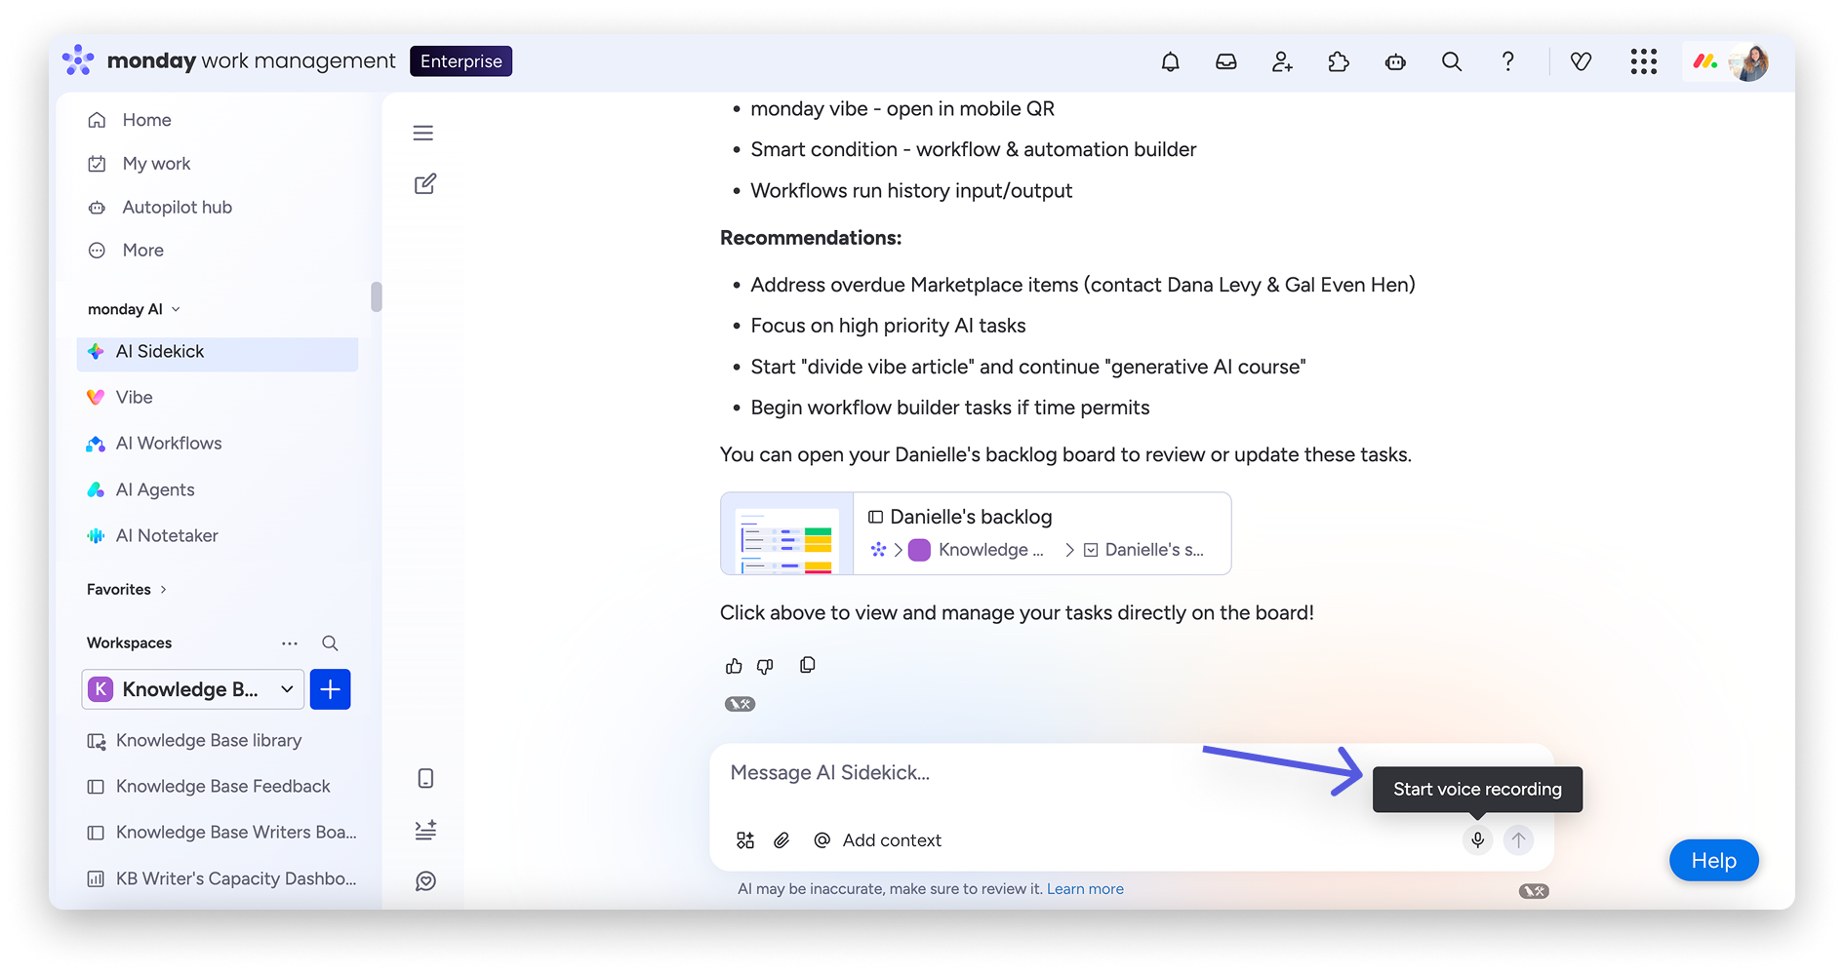This screenshot has width=1844, height=973.
Task: Open My work
Action: tap(156, 164)
